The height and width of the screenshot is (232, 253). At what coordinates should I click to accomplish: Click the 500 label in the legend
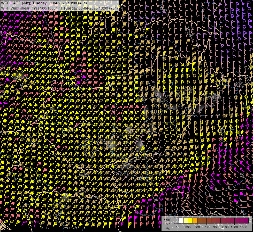click(197, 227)
